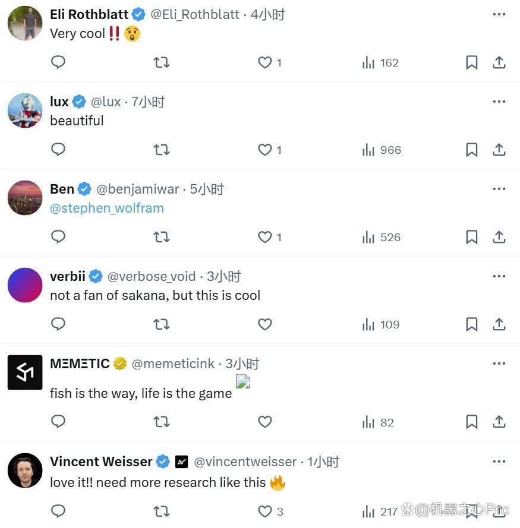Image resolution: width=520 pixels, height=528 pixels.
Task: Open MEMETIC's black logo avatar
Action: (25, 372)
